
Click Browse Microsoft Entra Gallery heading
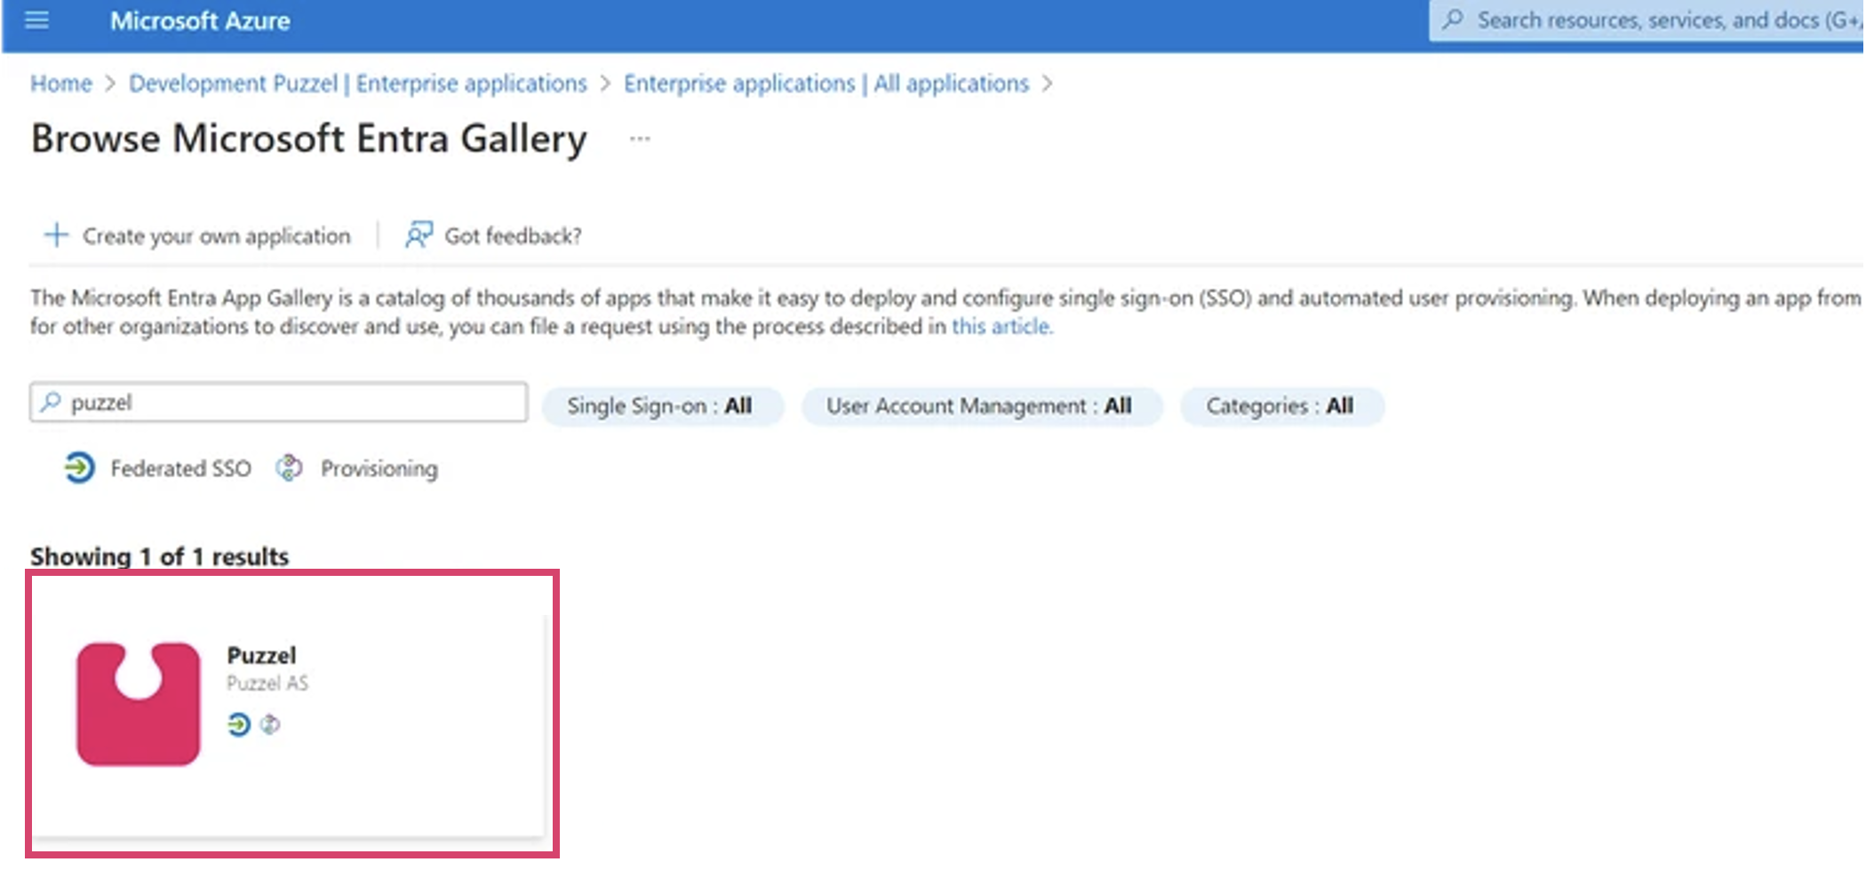coord(309,140)
